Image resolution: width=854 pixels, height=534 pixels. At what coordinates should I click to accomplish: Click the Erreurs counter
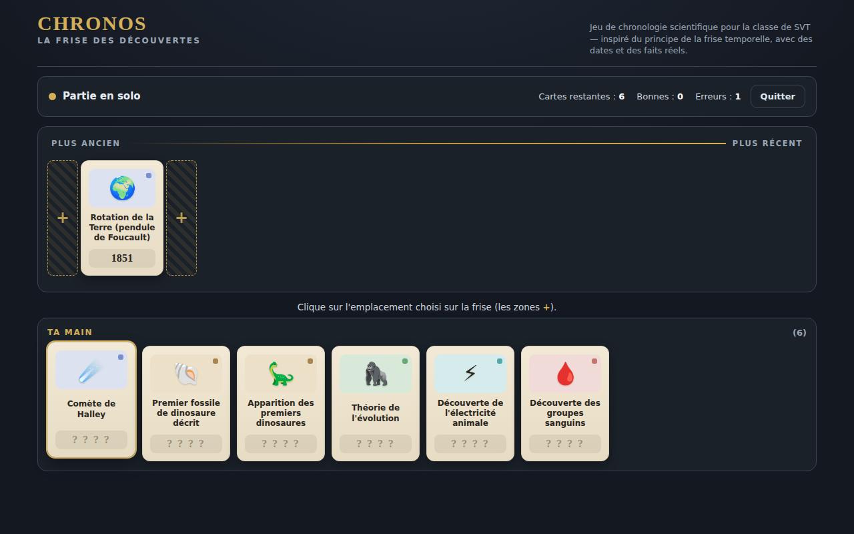(x=718, y=97)
